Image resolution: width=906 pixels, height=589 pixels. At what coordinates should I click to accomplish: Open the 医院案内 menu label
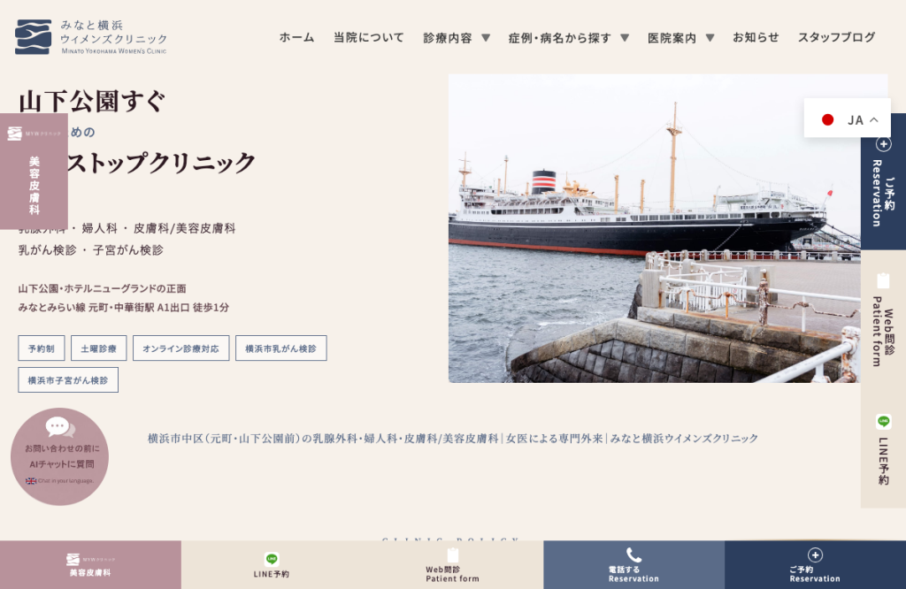point(672,37)
